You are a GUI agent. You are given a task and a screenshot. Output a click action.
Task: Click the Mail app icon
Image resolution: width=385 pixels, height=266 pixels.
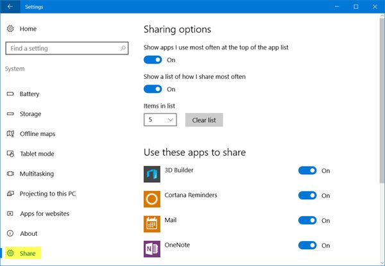click(x=152, y=224)
